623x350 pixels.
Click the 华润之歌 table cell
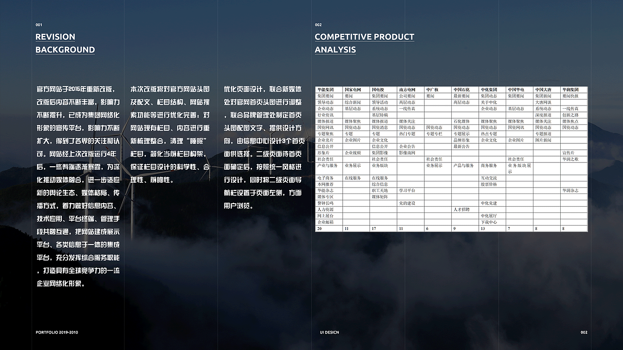[574, 159]
